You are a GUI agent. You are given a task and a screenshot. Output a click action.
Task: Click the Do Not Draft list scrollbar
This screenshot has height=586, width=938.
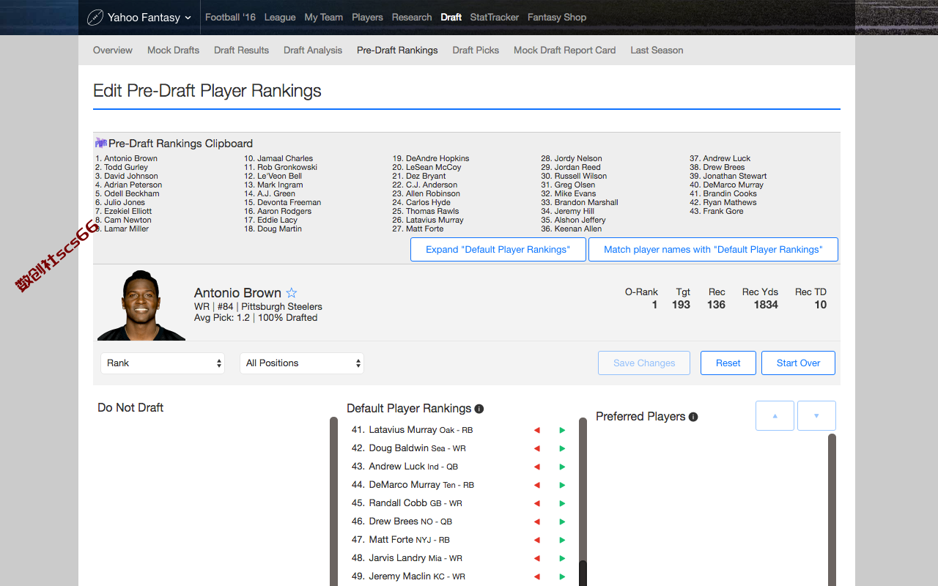(x=333, y=502)
